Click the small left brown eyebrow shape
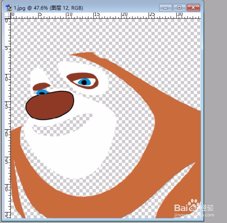Screen dimensions: 227x223 [x=41, y=87]
